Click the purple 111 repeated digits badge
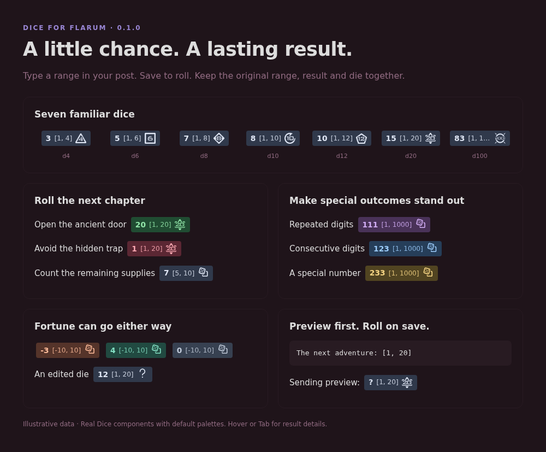546x452 pixels. pos(394,225)
